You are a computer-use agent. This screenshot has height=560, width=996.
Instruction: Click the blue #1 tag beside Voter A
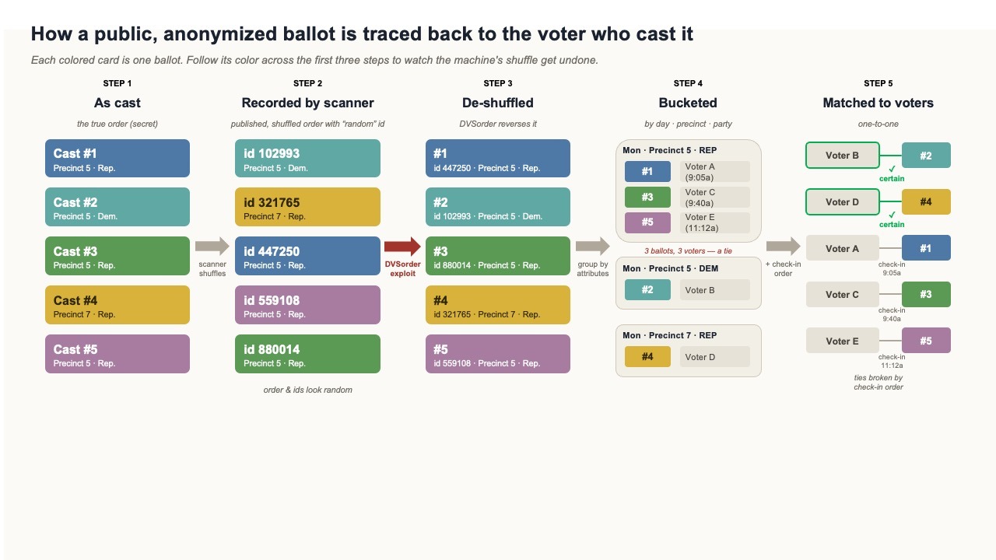pos(926,249)
